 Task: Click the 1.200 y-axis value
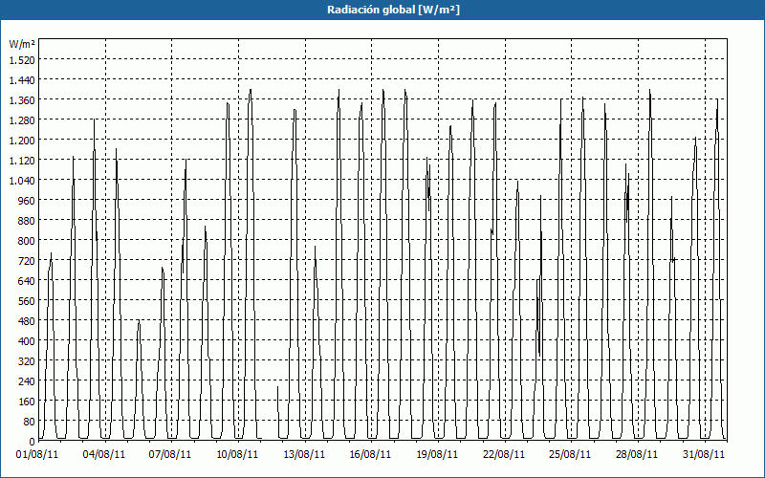22,140
